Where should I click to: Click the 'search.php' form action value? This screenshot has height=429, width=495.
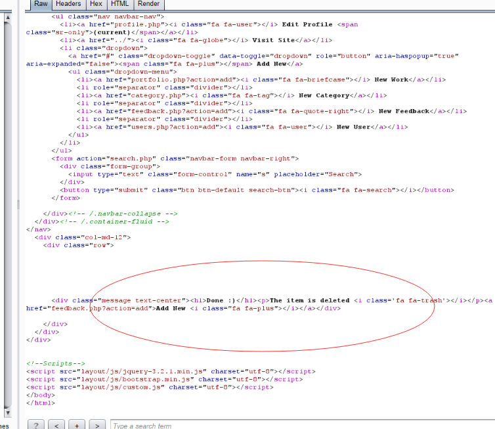pos(131,158)
